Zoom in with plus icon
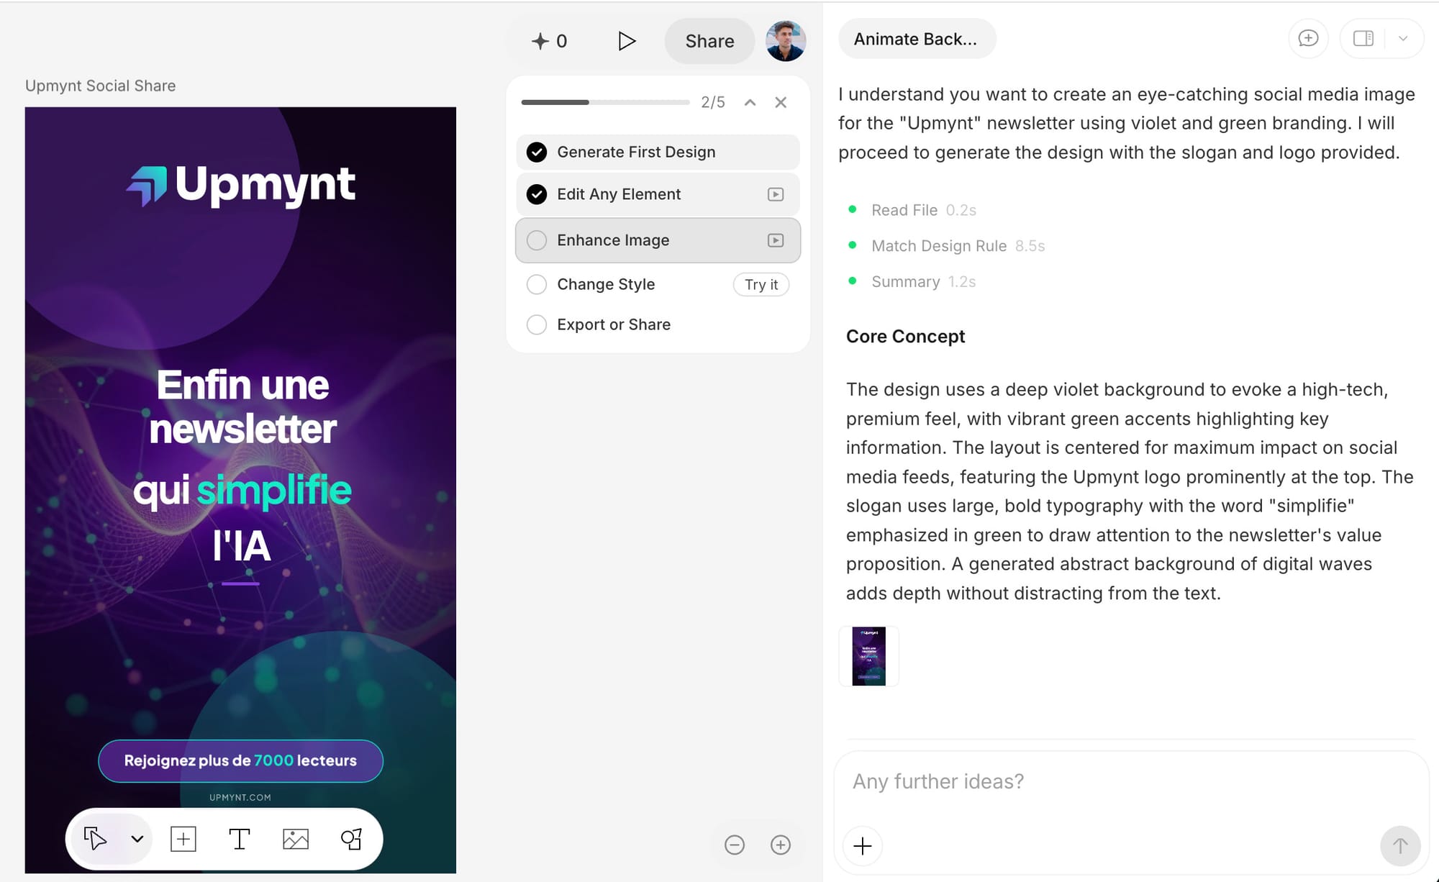This screenshot has width=1439, height=882. (781, 845)
